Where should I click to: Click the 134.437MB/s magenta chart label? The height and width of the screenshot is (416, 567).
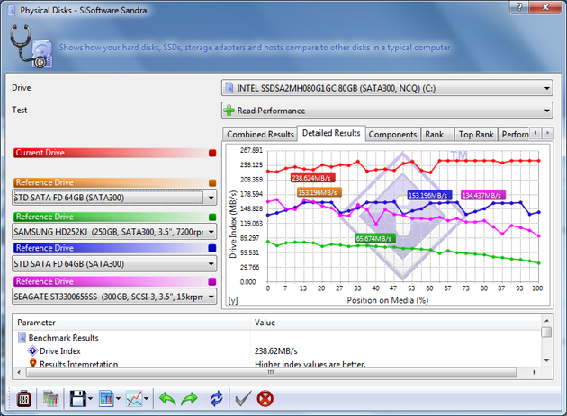coord(482,195)
